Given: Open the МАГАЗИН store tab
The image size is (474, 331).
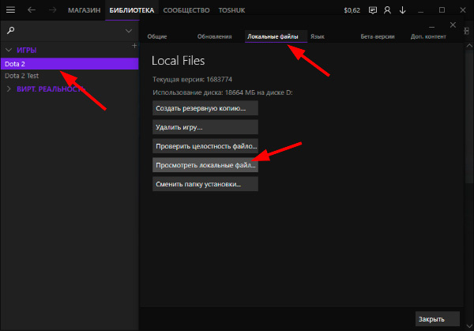Looking at the screenshot, I should point(84,10).
